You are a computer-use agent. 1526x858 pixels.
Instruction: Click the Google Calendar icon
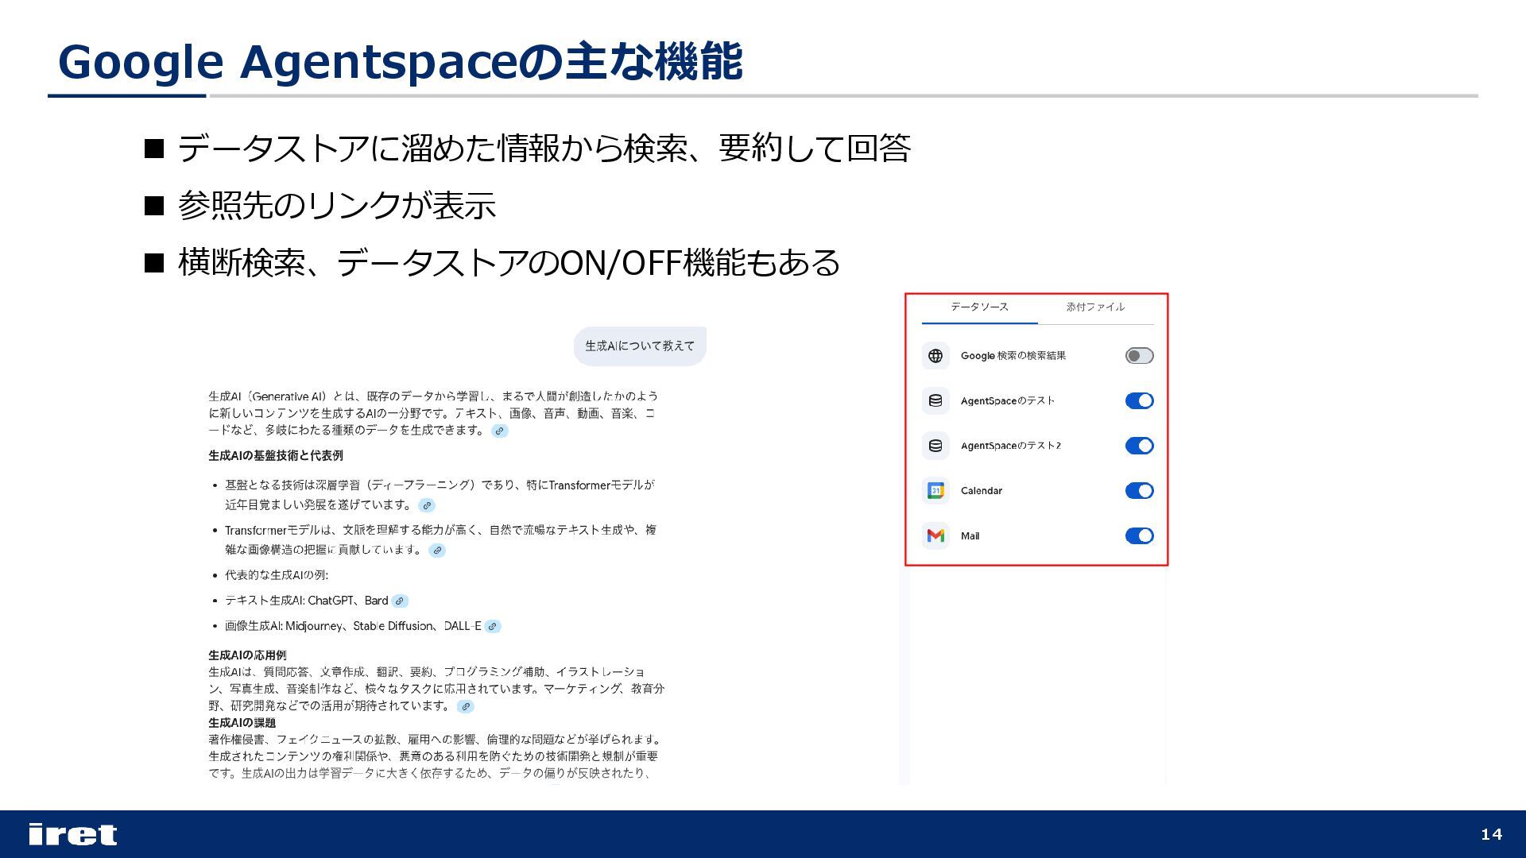[935, 491]
